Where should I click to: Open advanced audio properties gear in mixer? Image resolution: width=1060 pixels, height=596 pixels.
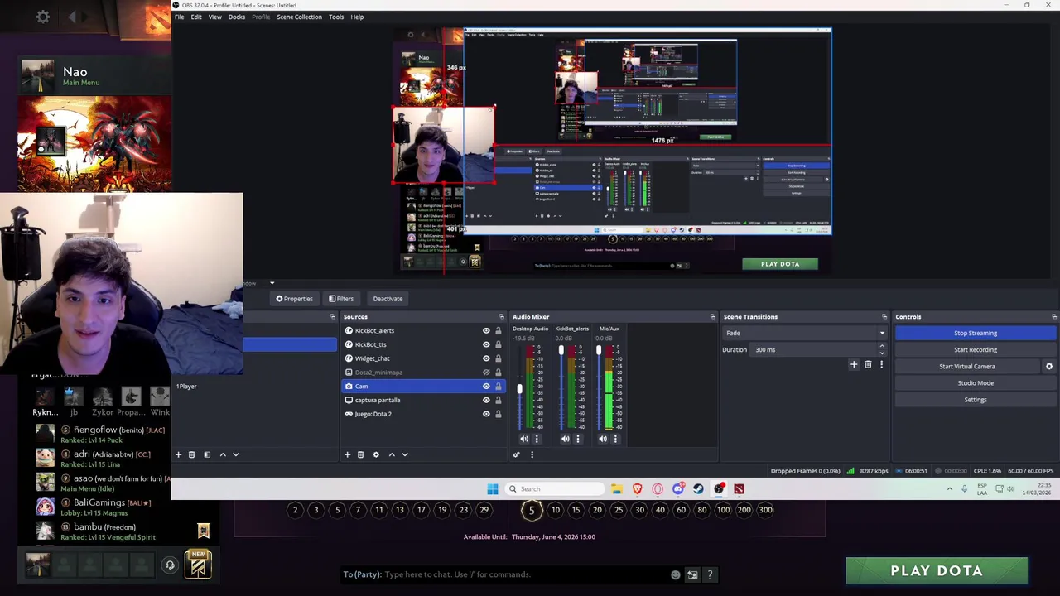point(517,454)
